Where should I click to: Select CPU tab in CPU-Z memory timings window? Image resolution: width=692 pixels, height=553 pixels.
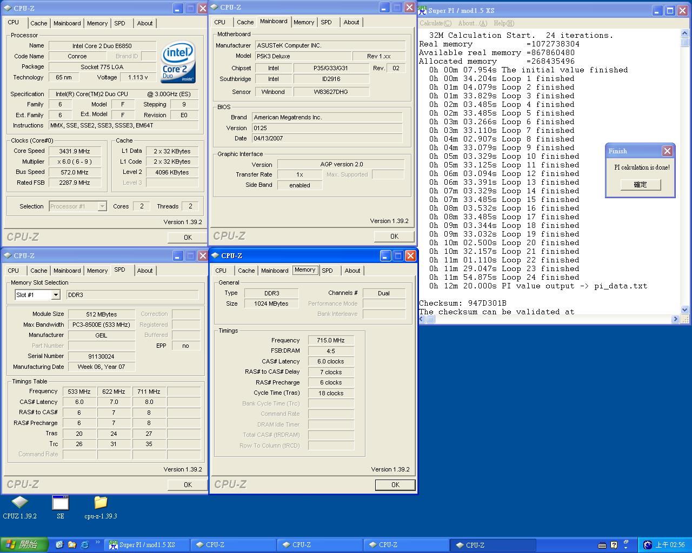(221, 271)
